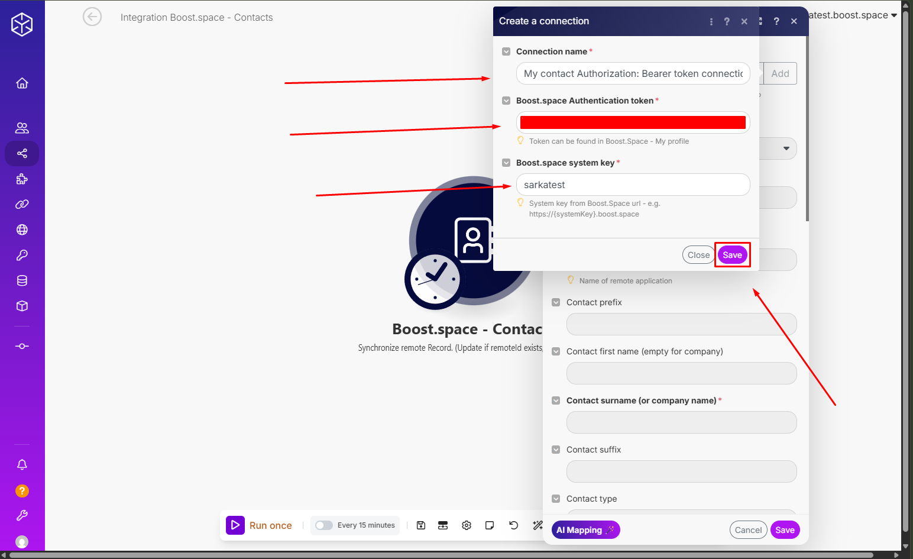Screen dimensions: 913x559
Task: Toggle the Connection name checkbox
Action: point(506,51)
